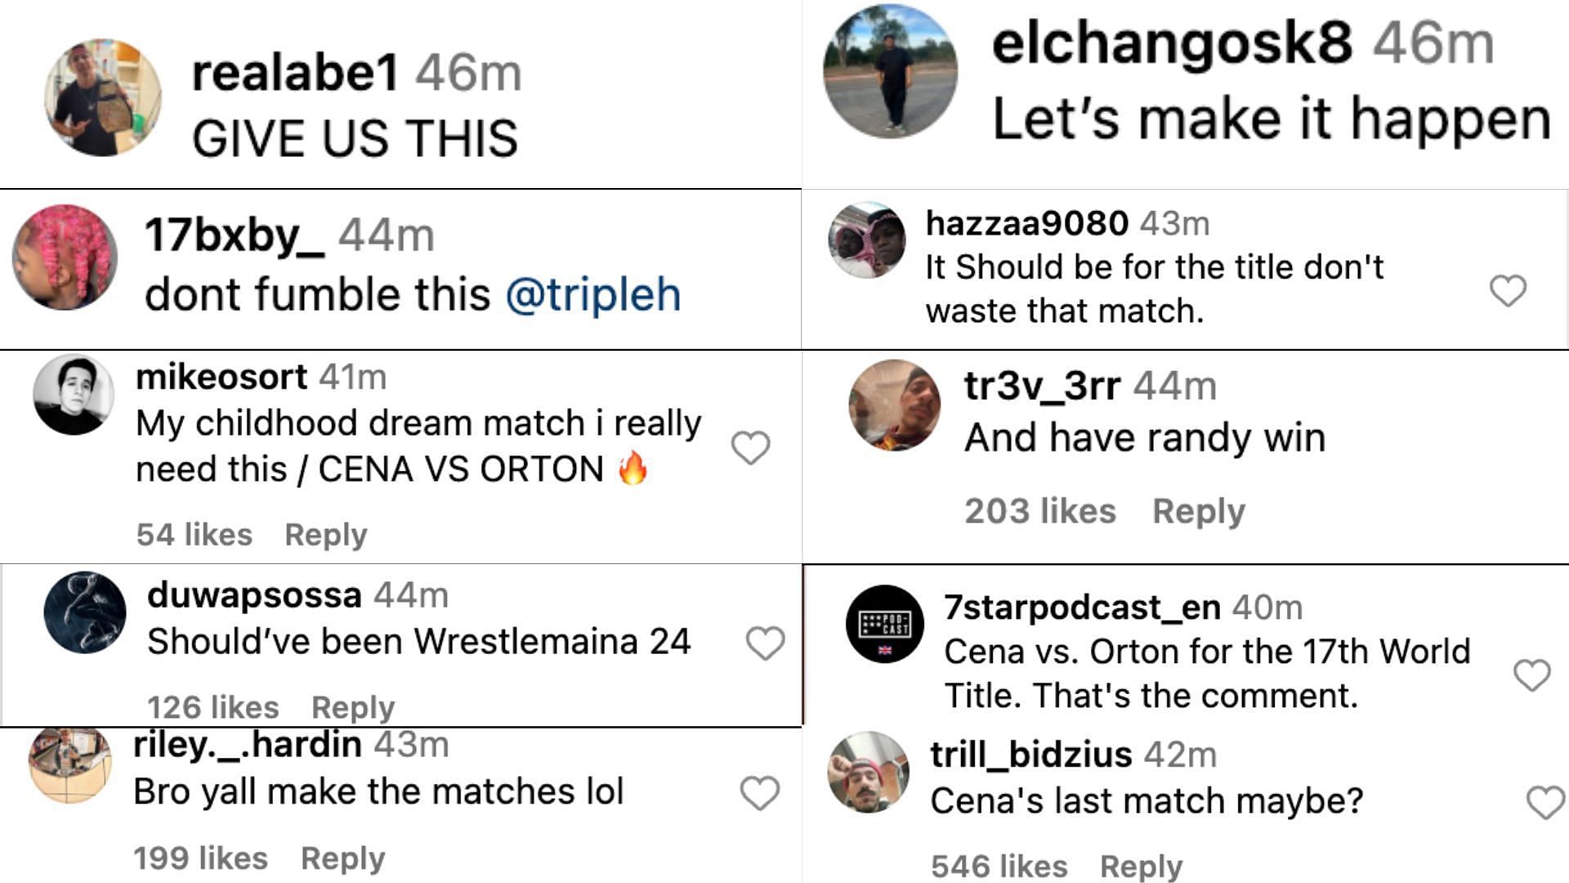The image size is (1569, 883).
Task: Like hazzaa9080's comment with the heart icon
Action: [1508, 290]
